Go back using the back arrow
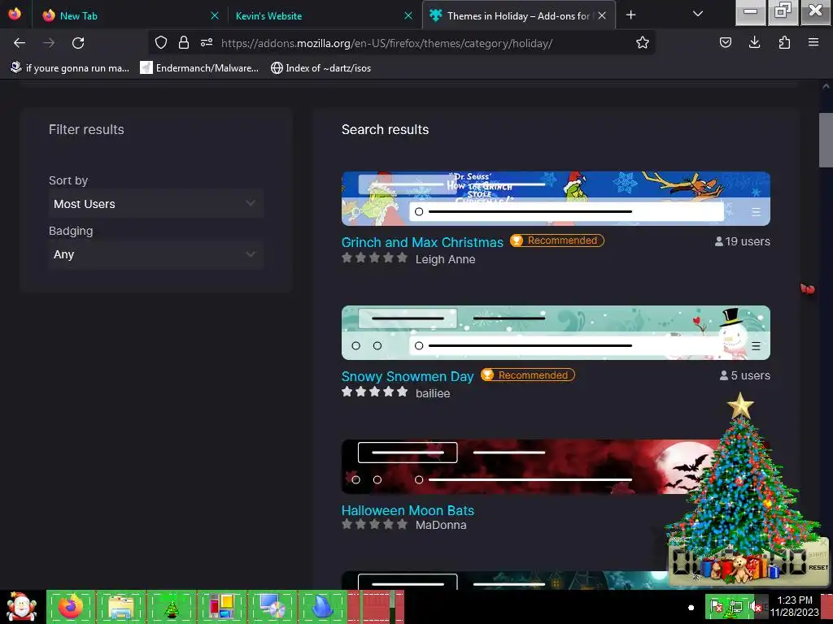Image resolution: width=833 pixels, height=624 pixels. (x=20, y=43)
